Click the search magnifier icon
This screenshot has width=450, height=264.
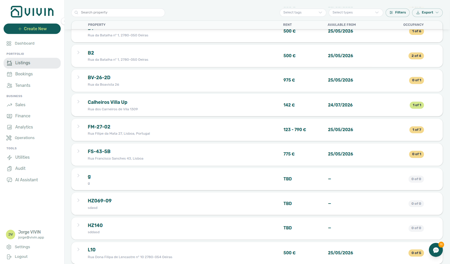[76, 13]
